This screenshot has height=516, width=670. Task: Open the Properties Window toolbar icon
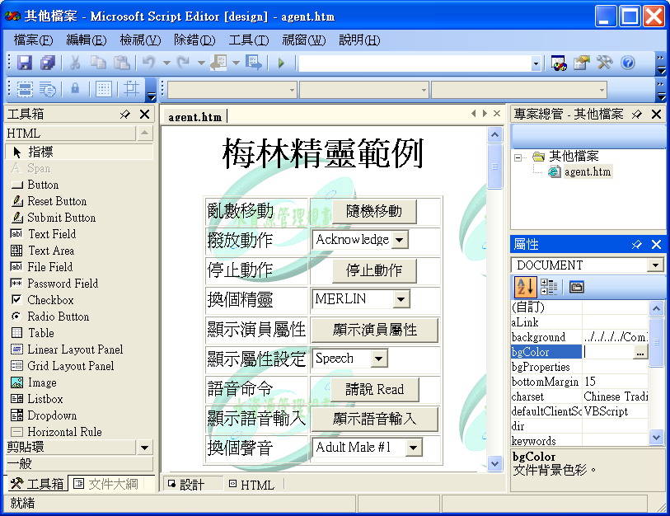[x=582, y=63]
